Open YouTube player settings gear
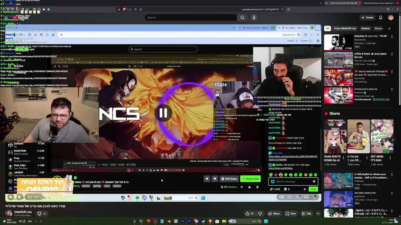 coord(298,197)
